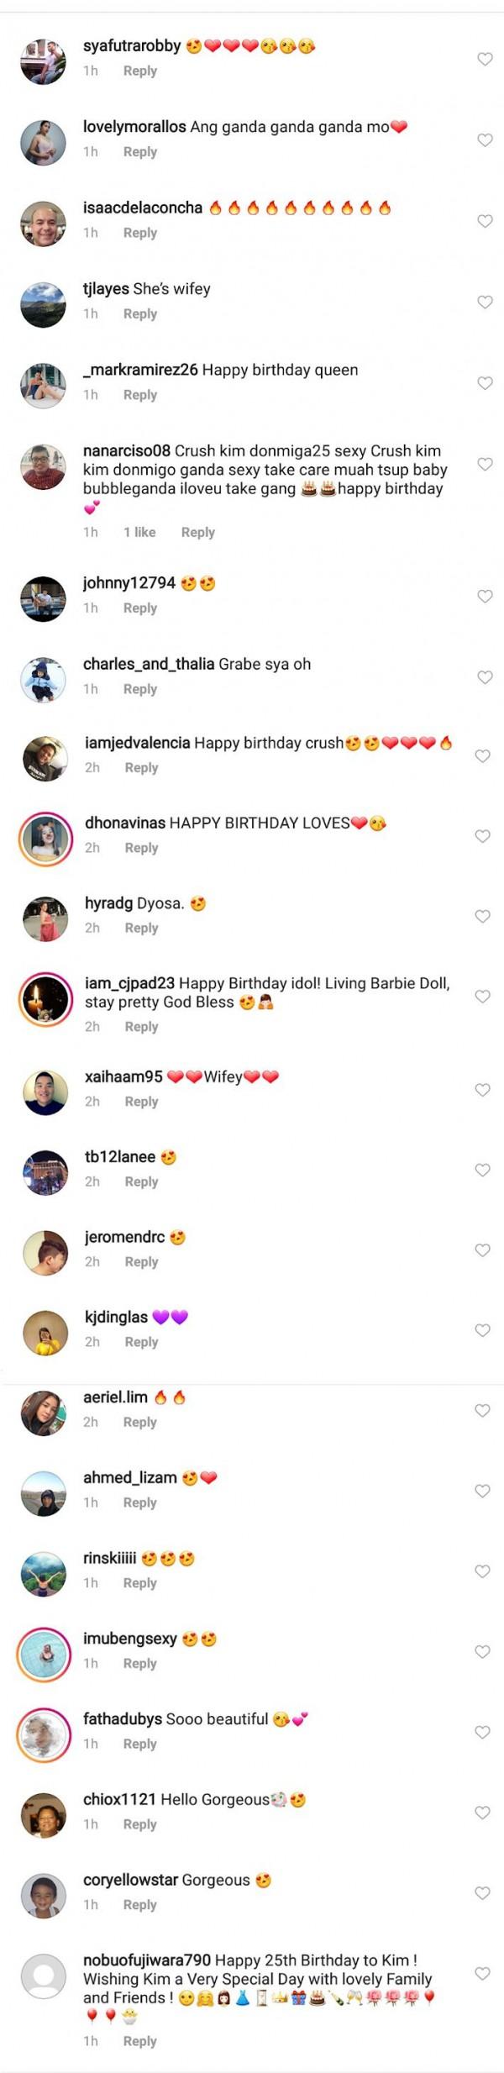The image size is (504, 2073).
Task: Like iam_cjpad23's Living Barbie Doll comment
Action: coord(483,997)
